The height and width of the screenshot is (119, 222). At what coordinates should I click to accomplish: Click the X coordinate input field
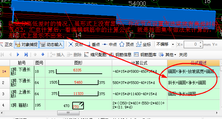(191, 45)
